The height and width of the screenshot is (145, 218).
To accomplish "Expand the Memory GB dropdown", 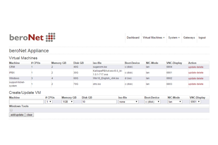I will click(x=68, y=102).
